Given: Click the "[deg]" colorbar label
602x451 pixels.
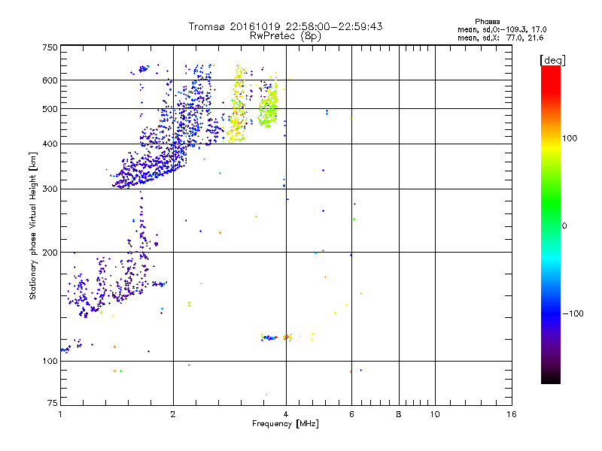Looking at the screenshot, I should click(552, 60).
